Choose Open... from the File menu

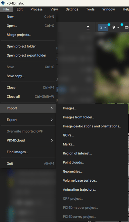(x=28, y=26)
